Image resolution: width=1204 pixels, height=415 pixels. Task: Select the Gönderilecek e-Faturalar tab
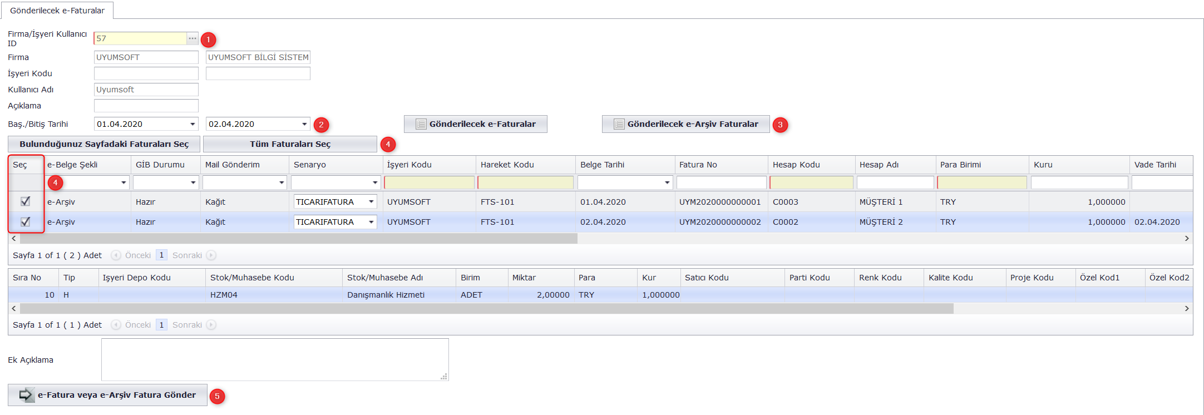[x=57, y=11]
